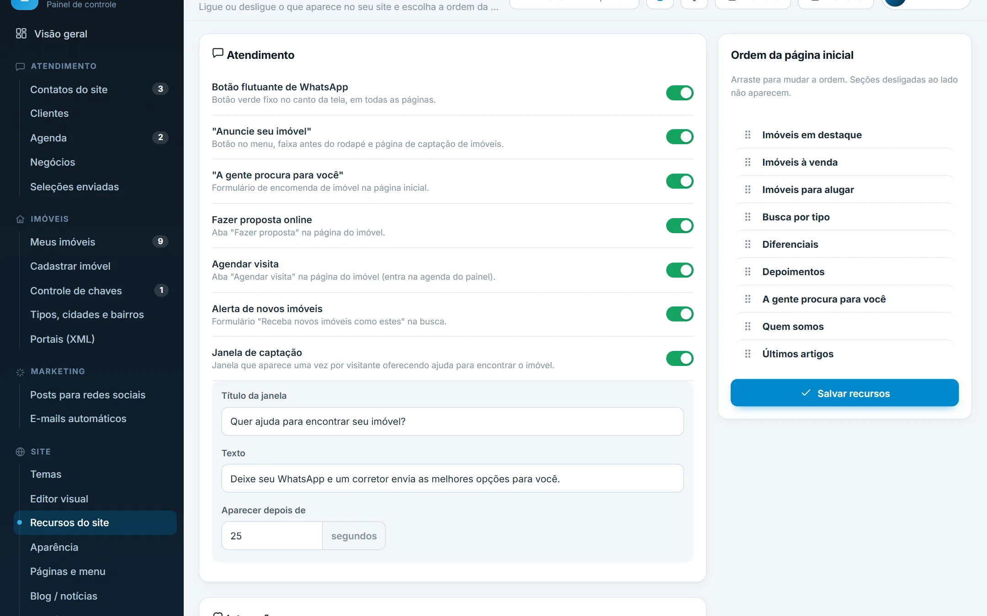
Task: Click the Aparecer depois de seconds field
Action: 272,536
